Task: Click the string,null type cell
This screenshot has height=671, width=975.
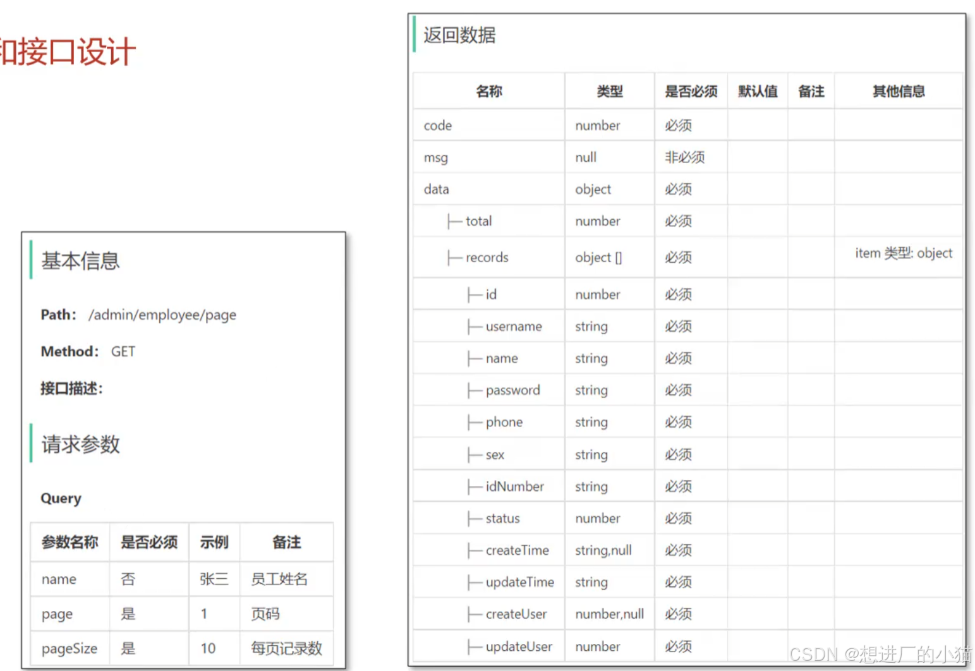Action: coord(603,550)
